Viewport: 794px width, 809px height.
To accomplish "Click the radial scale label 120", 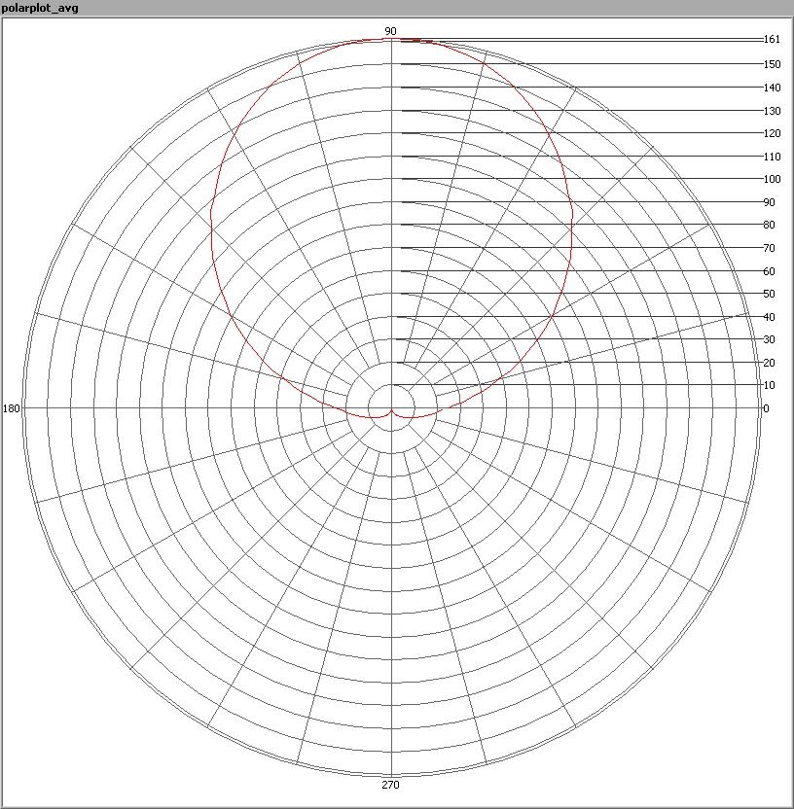I will point(772,133).
